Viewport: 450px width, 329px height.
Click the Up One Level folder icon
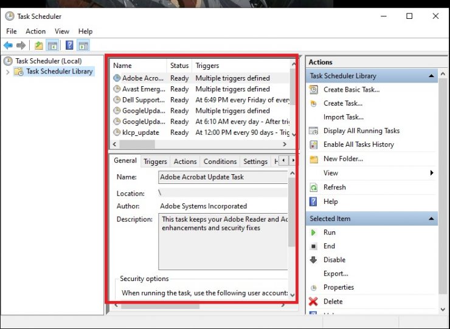pos(39,46)
